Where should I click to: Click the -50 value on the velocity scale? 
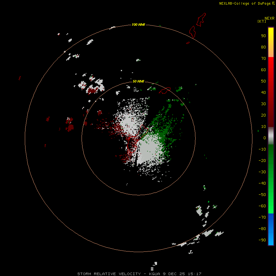click(262, 195)
